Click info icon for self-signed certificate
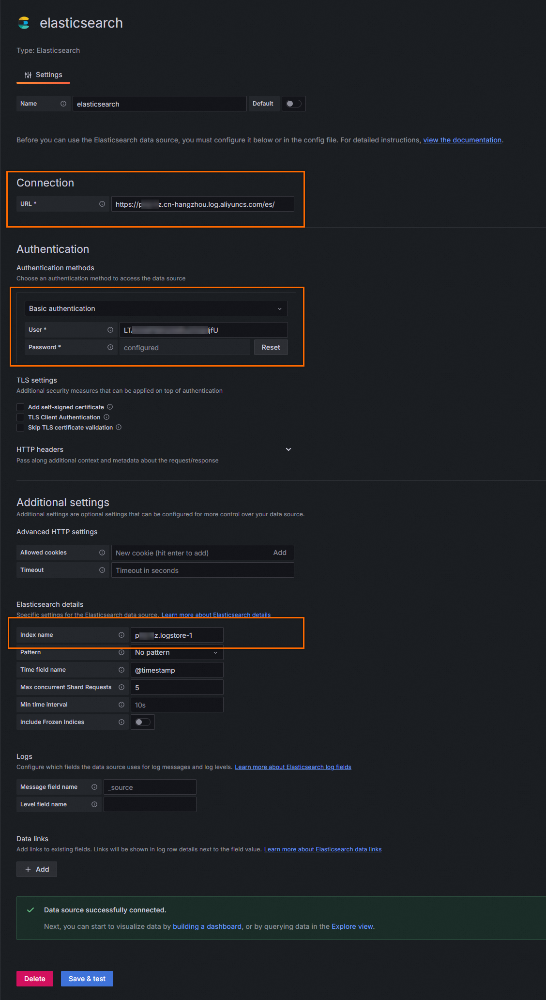The height and width of the screenshot is (1000, 546). pyautogui.click(x=110, y=407)
